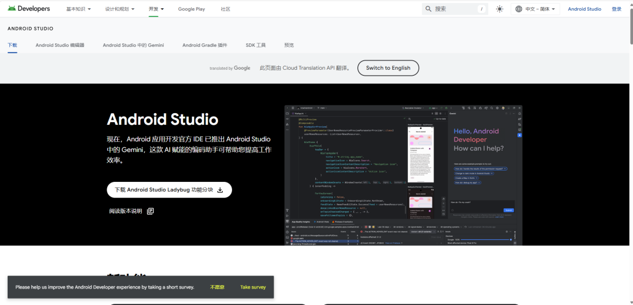Expand the 设计和规划 dropdown menu
This screenshot has height=305, width=633.
pos(120,9)
